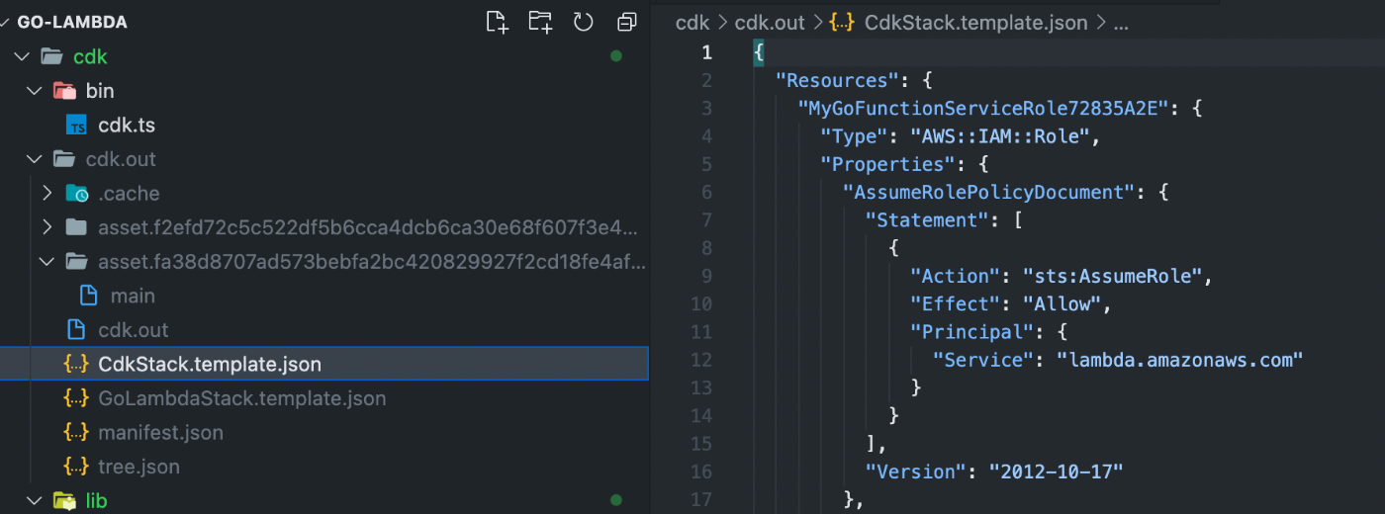Click the JSON icon beside GoLambdaStack.template.json
1385x514 pixels.
point(76,398)
